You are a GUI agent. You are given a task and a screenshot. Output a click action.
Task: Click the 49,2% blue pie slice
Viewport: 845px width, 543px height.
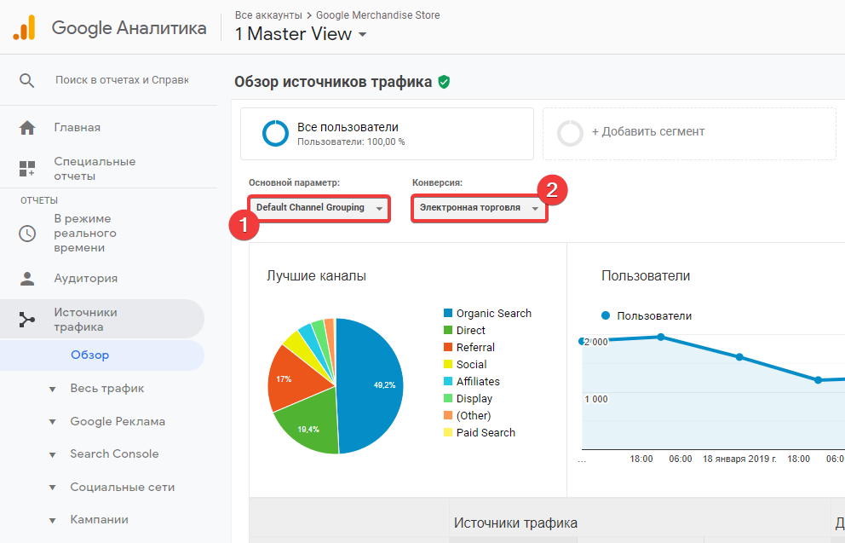coord(372,385)
